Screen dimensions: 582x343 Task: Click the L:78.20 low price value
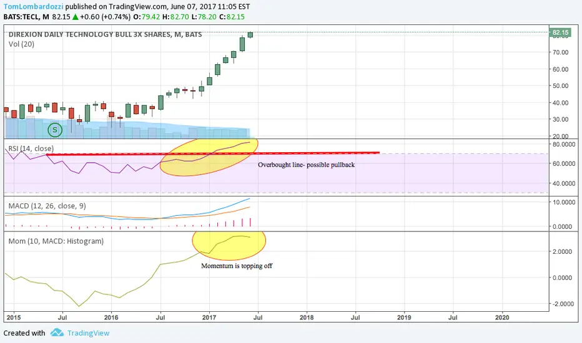click(204, 17)
